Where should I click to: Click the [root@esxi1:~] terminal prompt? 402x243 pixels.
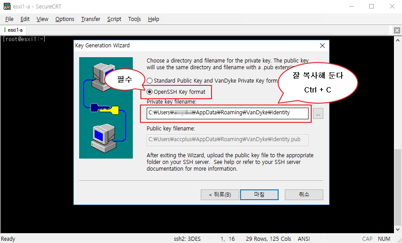24,39
